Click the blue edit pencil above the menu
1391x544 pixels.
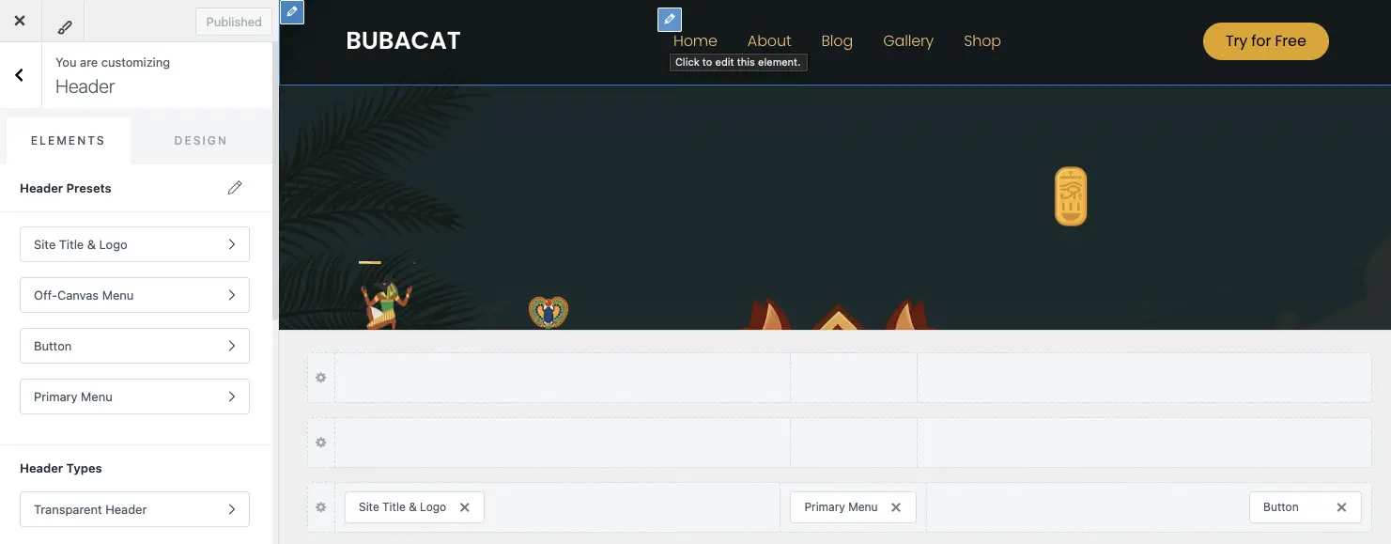point(669,19)
